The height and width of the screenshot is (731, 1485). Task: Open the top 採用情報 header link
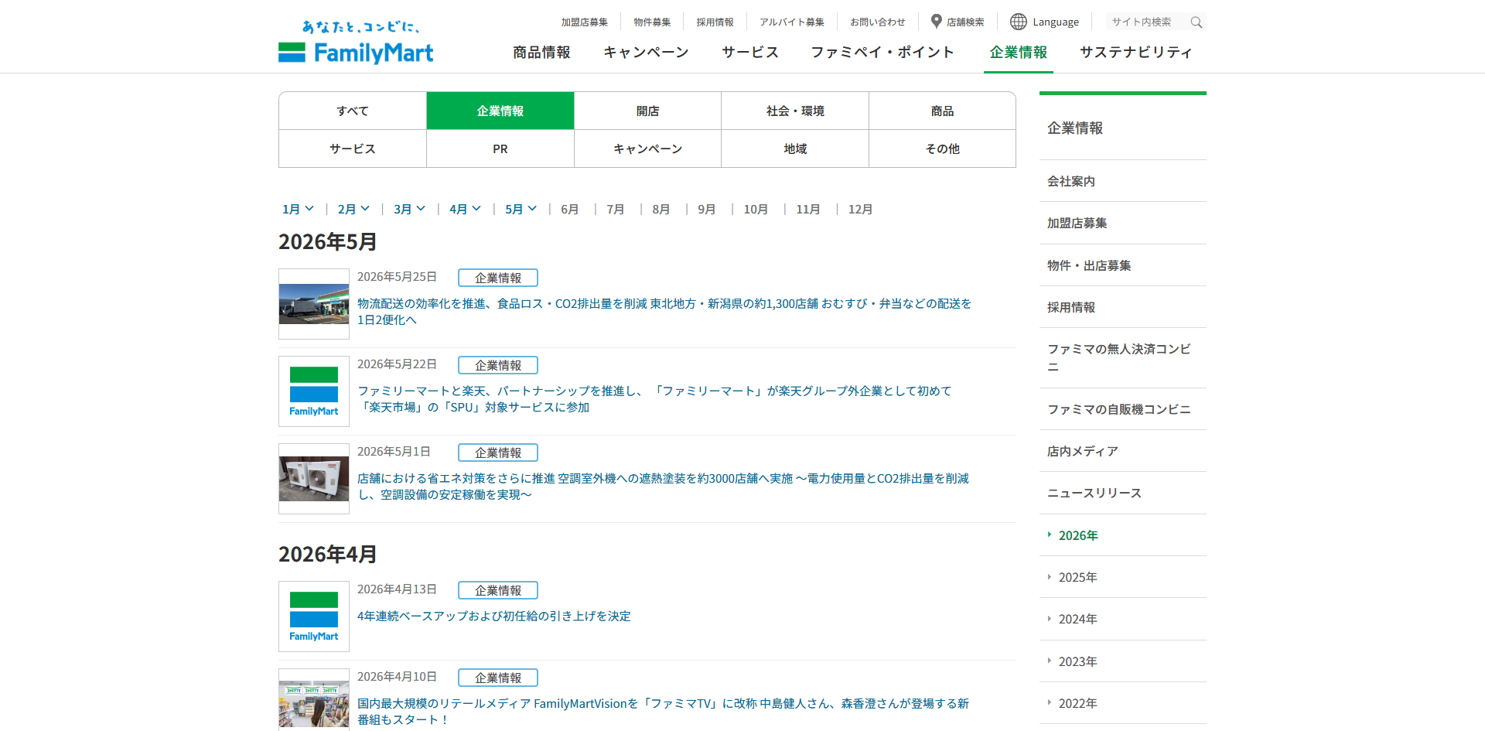tap(715, 22)
